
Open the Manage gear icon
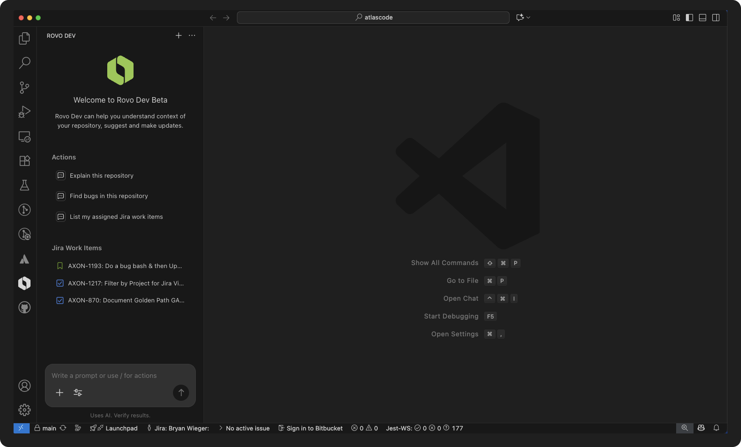(x=25, y=410)
